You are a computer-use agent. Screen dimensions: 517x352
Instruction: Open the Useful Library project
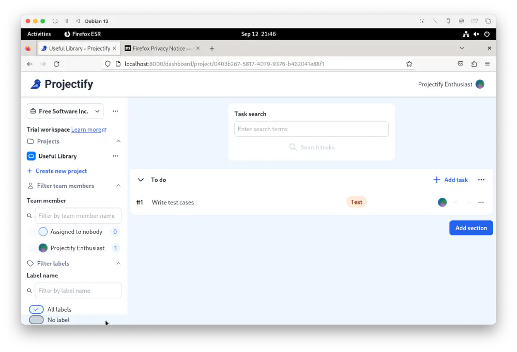pos(57,156)
